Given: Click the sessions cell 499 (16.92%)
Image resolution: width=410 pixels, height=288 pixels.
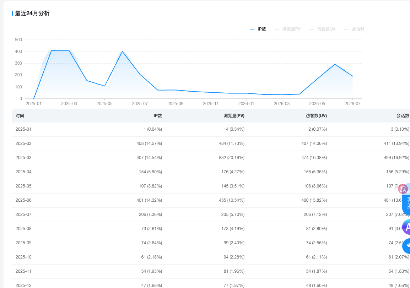Looking at the screenshot, I should pos(396,158).
